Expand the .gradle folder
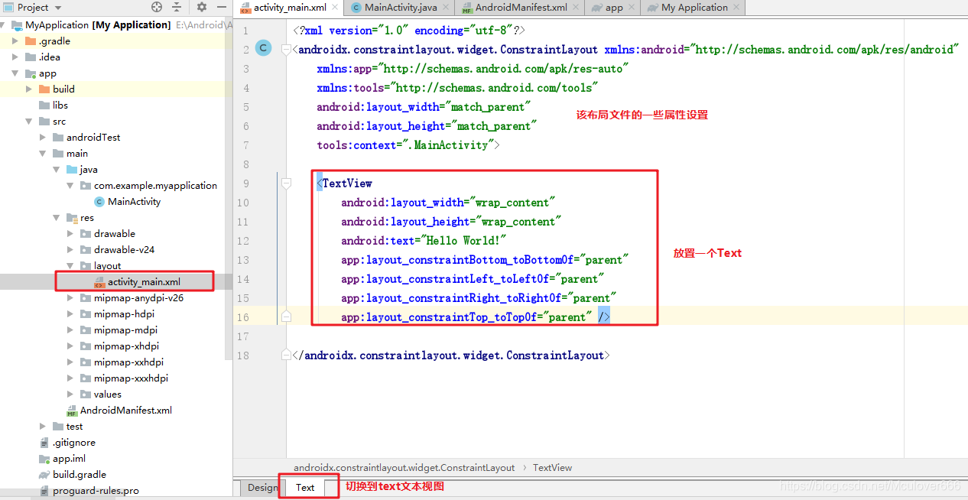This screenshot has width=968, height=500. (16, 41)
